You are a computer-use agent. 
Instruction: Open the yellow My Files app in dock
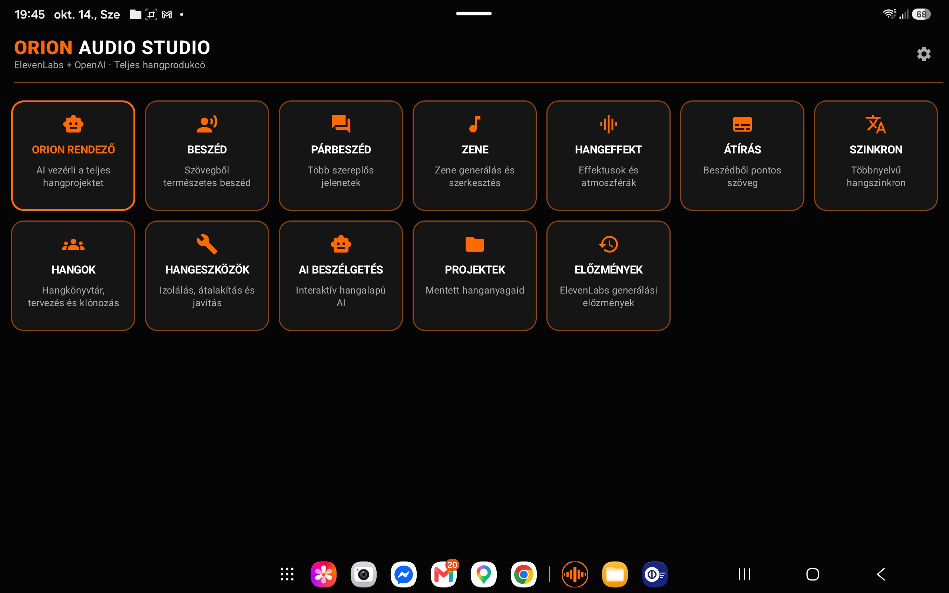[x=615, y=574]
